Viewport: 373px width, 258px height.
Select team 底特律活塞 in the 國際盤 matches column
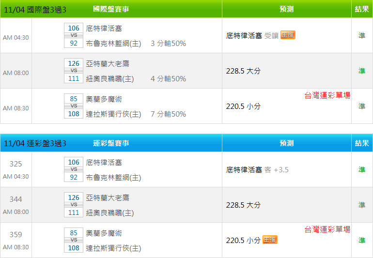point(104,28)
